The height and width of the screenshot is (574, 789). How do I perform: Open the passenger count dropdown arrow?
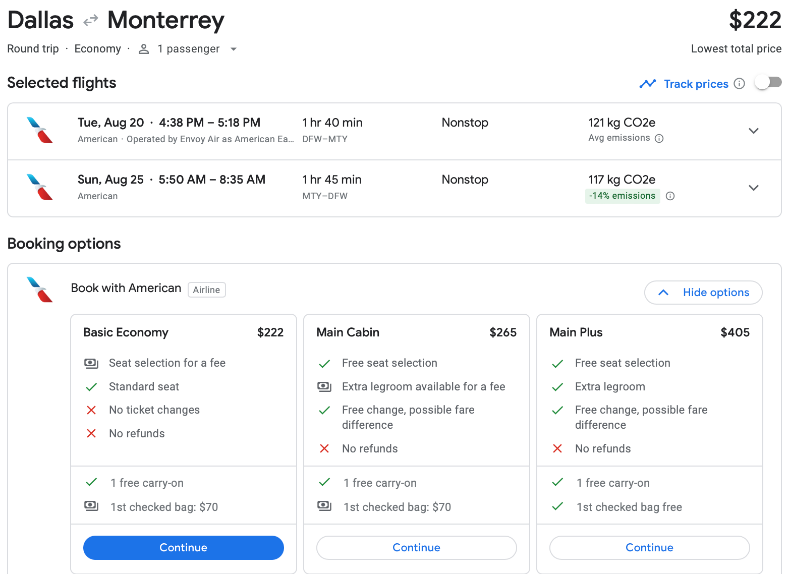coord(233,49)
